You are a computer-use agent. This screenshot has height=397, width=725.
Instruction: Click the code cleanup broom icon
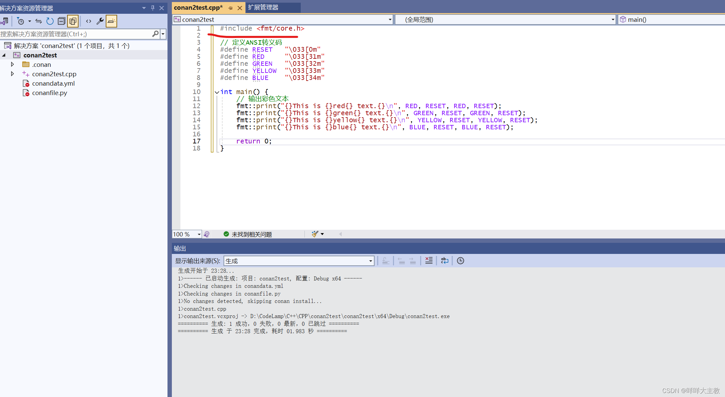315,234
